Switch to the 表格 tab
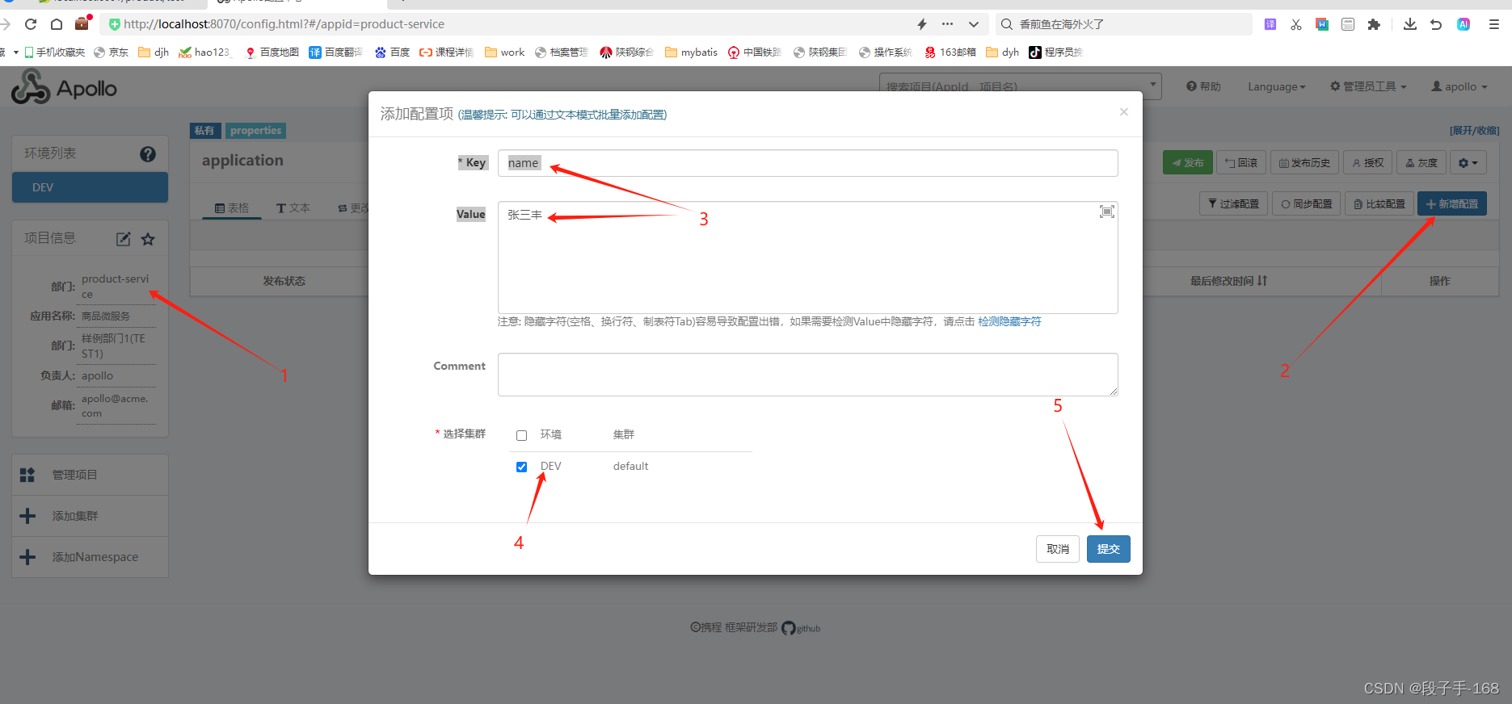The image size is (1512, 704). (x=232, y=208)
